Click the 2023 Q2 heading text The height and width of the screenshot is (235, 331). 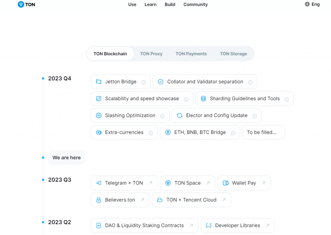point(59,222)
